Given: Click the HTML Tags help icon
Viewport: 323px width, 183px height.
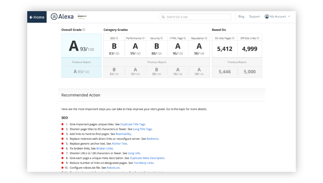Looking at the screenshot, I should (185, 38).
